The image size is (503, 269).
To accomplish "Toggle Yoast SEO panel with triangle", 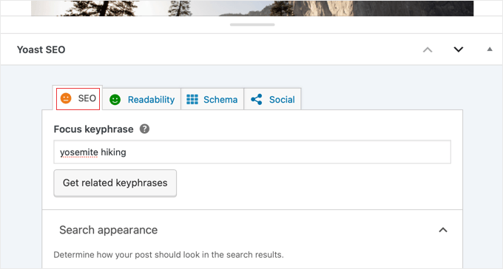I will tap(490, 49).
